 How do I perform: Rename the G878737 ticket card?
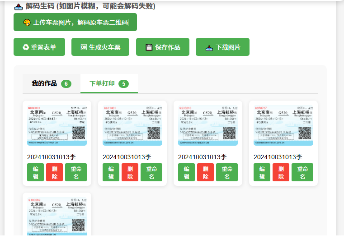coord(302,172)
